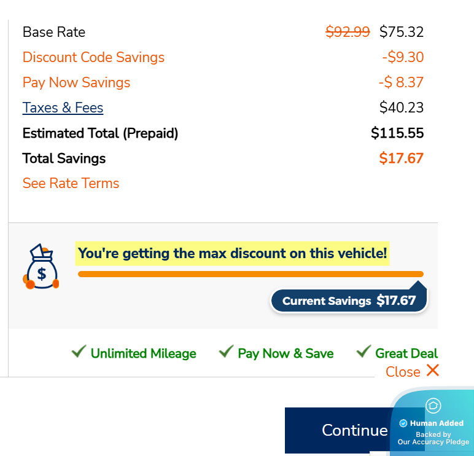Click the Great Deal checkmark icon
474x456 pixels.
364,352
